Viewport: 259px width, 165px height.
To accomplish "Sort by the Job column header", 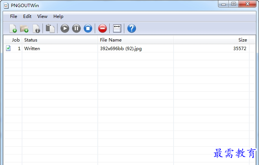I will click(x=13, y=40).
